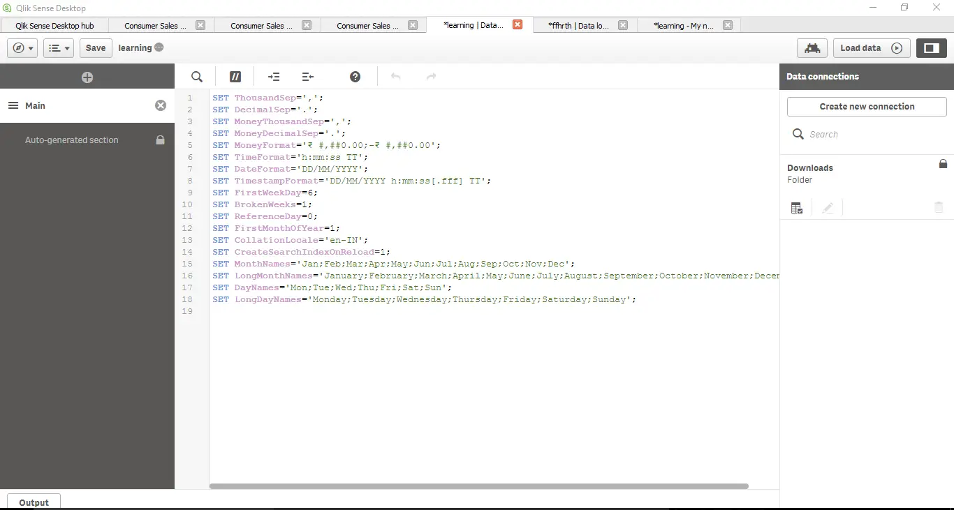Toggle comment on selected code

(x=235, y=77)
